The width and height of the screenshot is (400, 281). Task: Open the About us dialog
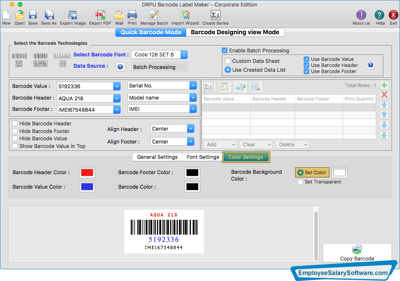(361, 15)
